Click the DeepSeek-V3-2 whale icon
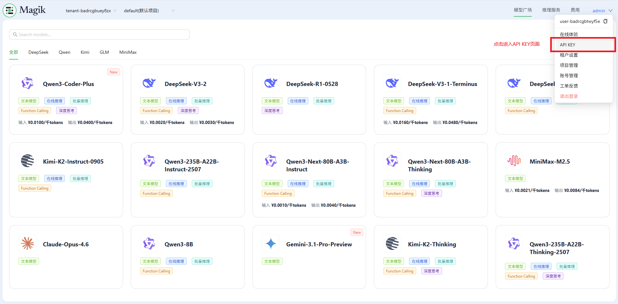The height and width of the screenshot is (304, 618). [149, 83]
